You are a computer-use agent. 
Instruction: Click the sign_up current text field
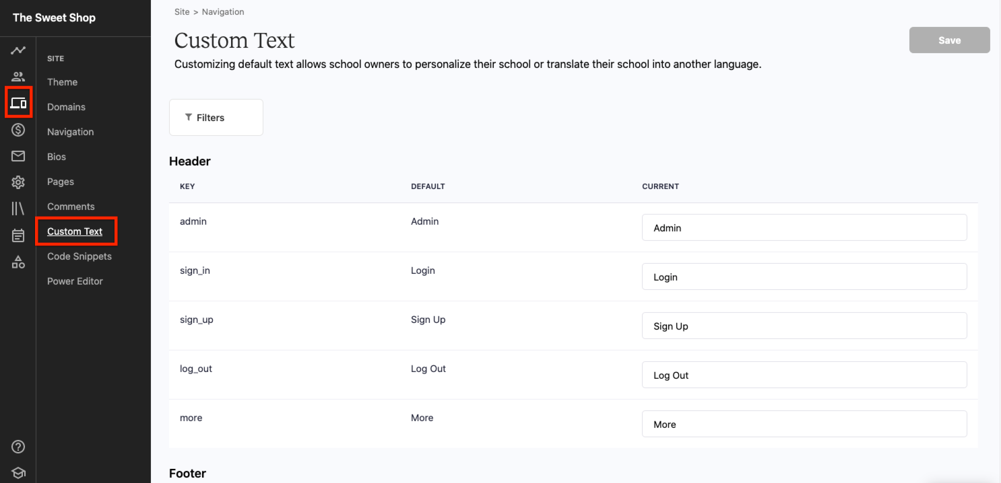point(804,326)
